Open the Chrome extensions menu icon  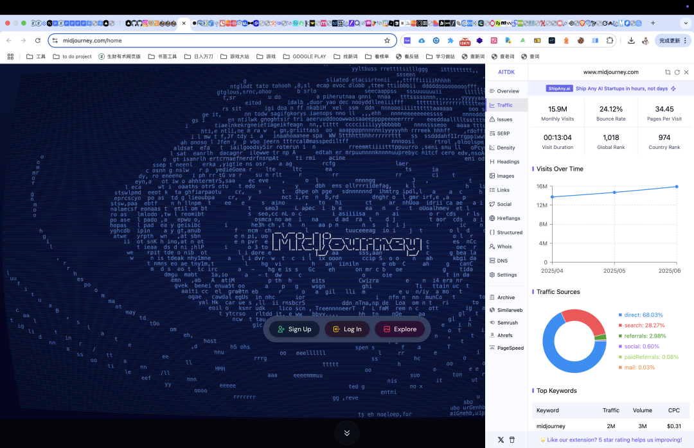[x=610, y=40]
